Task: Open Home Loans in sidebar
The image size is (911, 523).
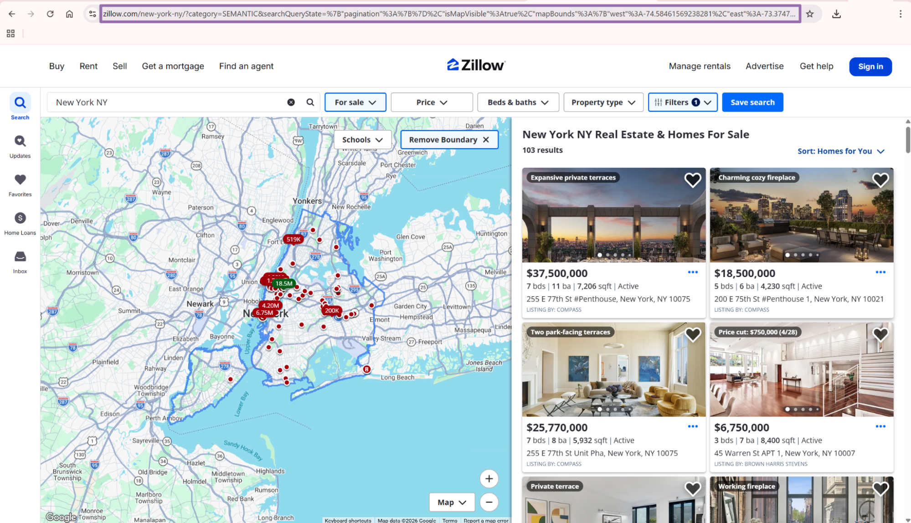Action: (x=20, y=223)
